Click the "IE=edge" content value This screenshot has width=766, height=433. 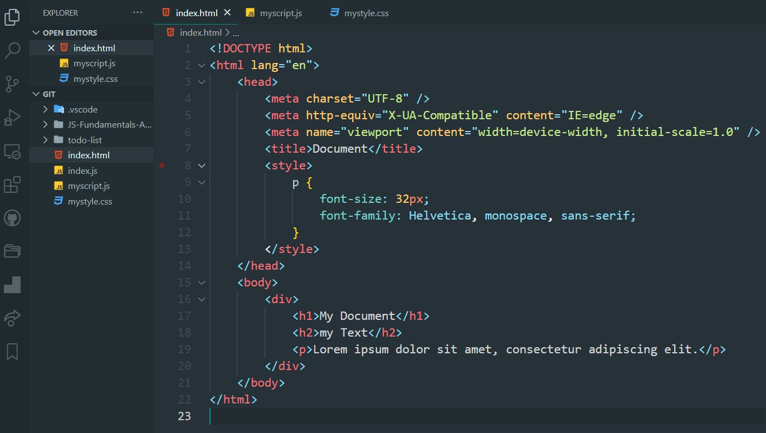point(592,115)
